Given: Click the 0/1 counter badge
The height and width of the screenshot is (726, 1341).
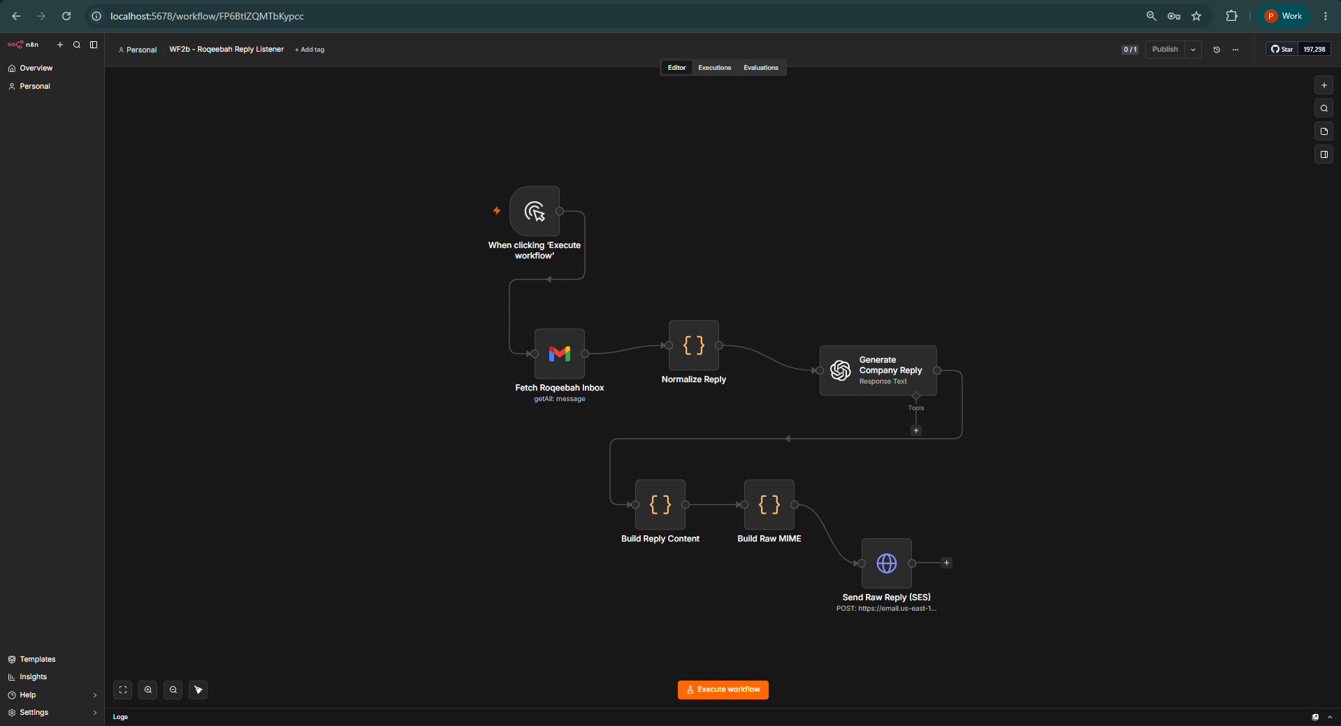Looking at the screenshot, I should tap(1130, 50).
